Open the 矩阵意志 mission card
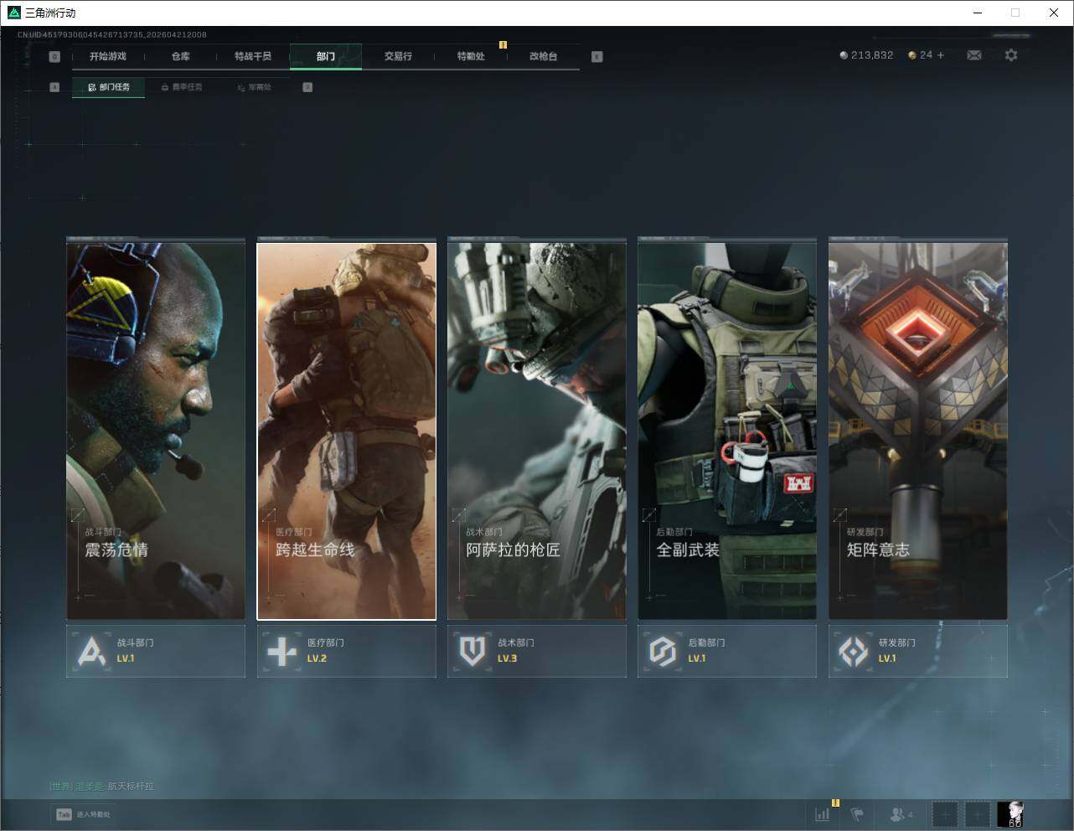The image size is (1074, 831). [918, 431]
